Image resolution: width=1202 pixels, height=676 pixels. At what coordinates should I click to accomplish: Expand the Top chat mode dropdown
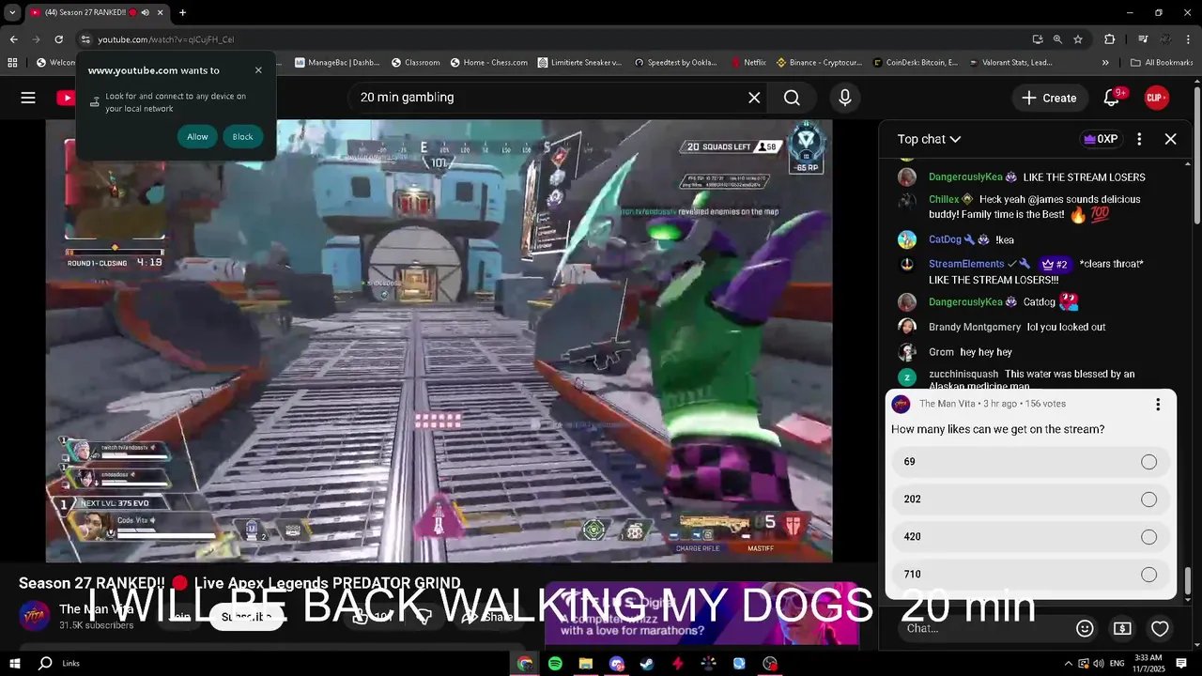tap(929, 139)
